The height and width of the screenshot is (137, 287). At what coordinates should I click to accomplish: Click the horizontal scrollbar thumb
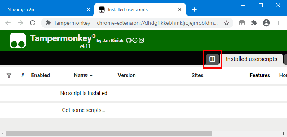[109, 134]
